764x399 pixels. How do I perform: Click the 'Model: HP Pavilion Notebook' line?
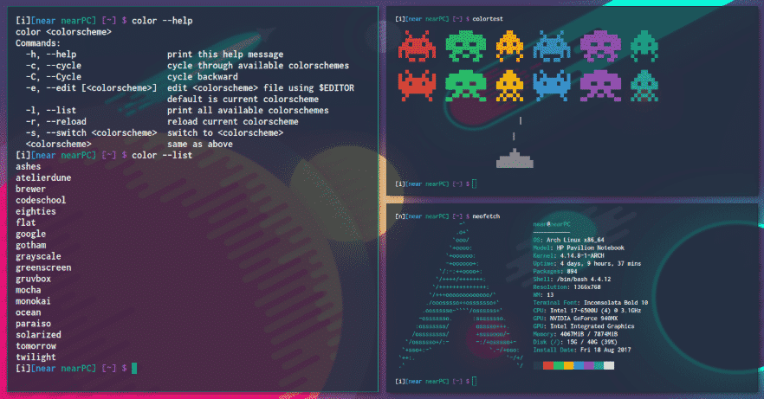(579, 248)
